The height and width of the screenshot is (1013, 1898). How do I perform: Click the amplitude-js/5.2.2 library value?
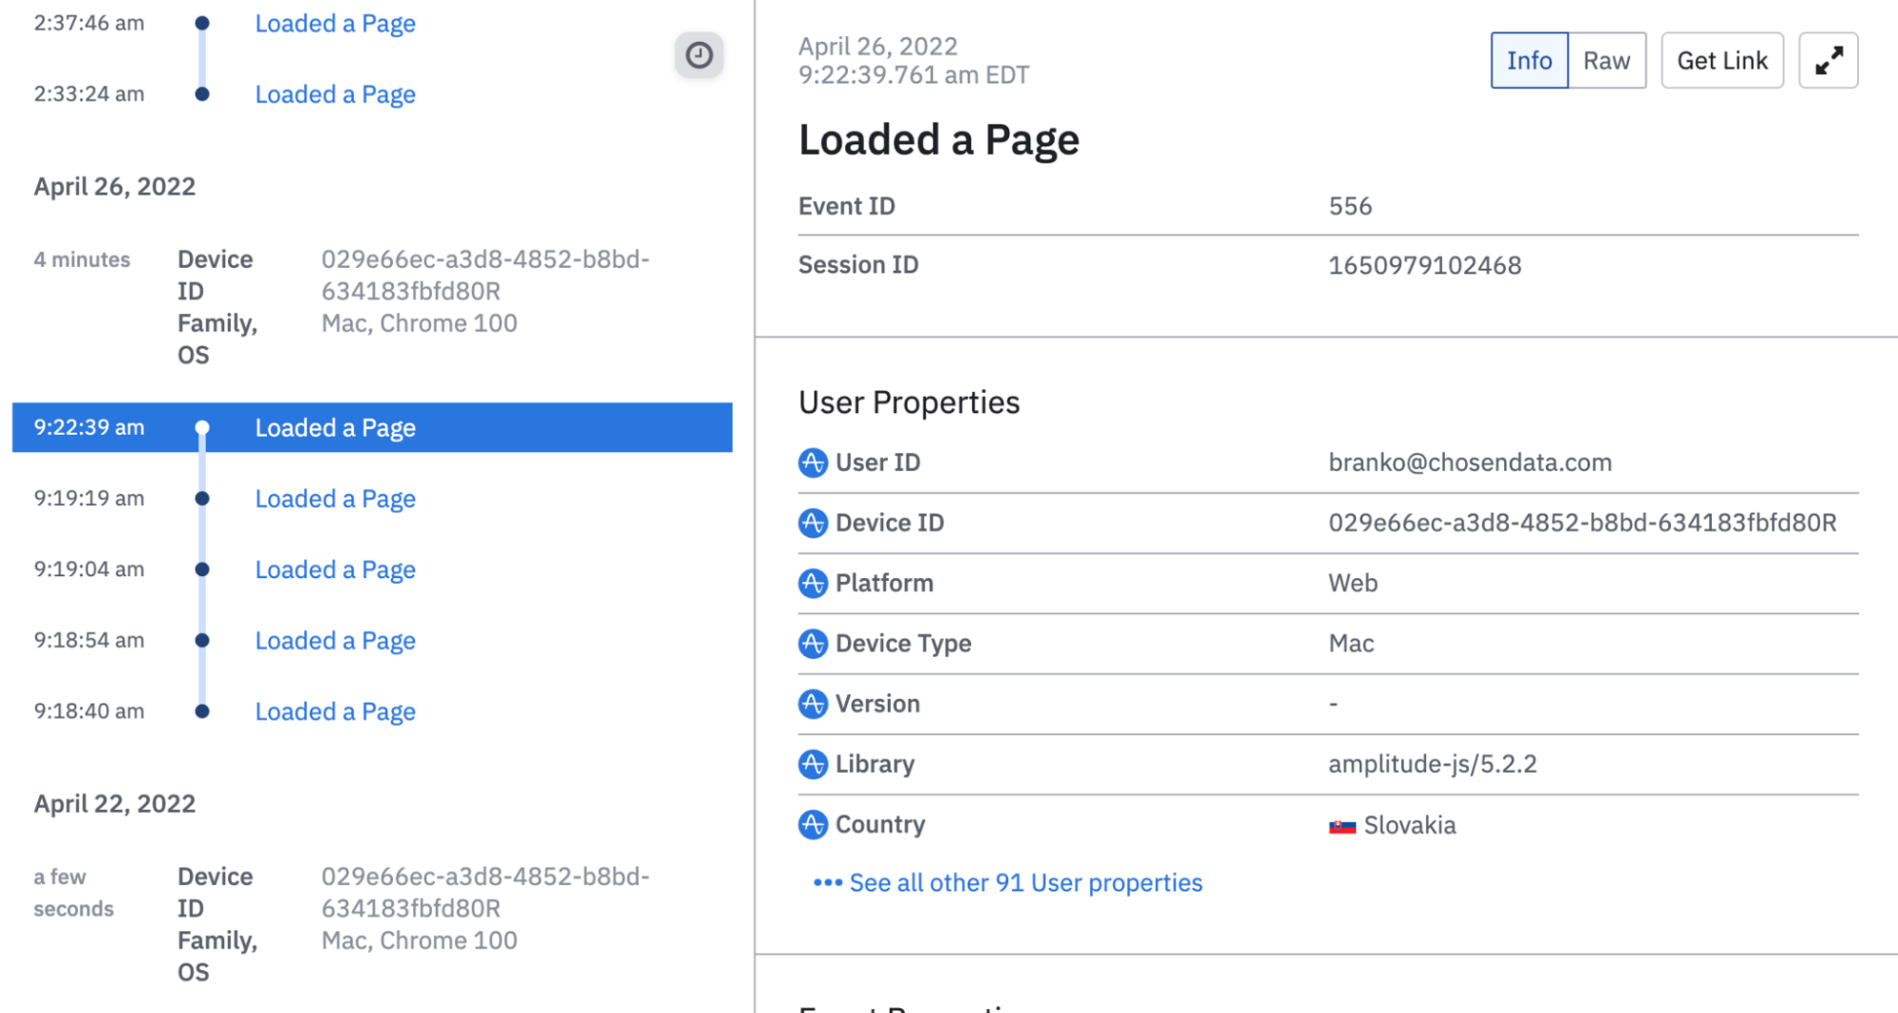coord(1432,764)
